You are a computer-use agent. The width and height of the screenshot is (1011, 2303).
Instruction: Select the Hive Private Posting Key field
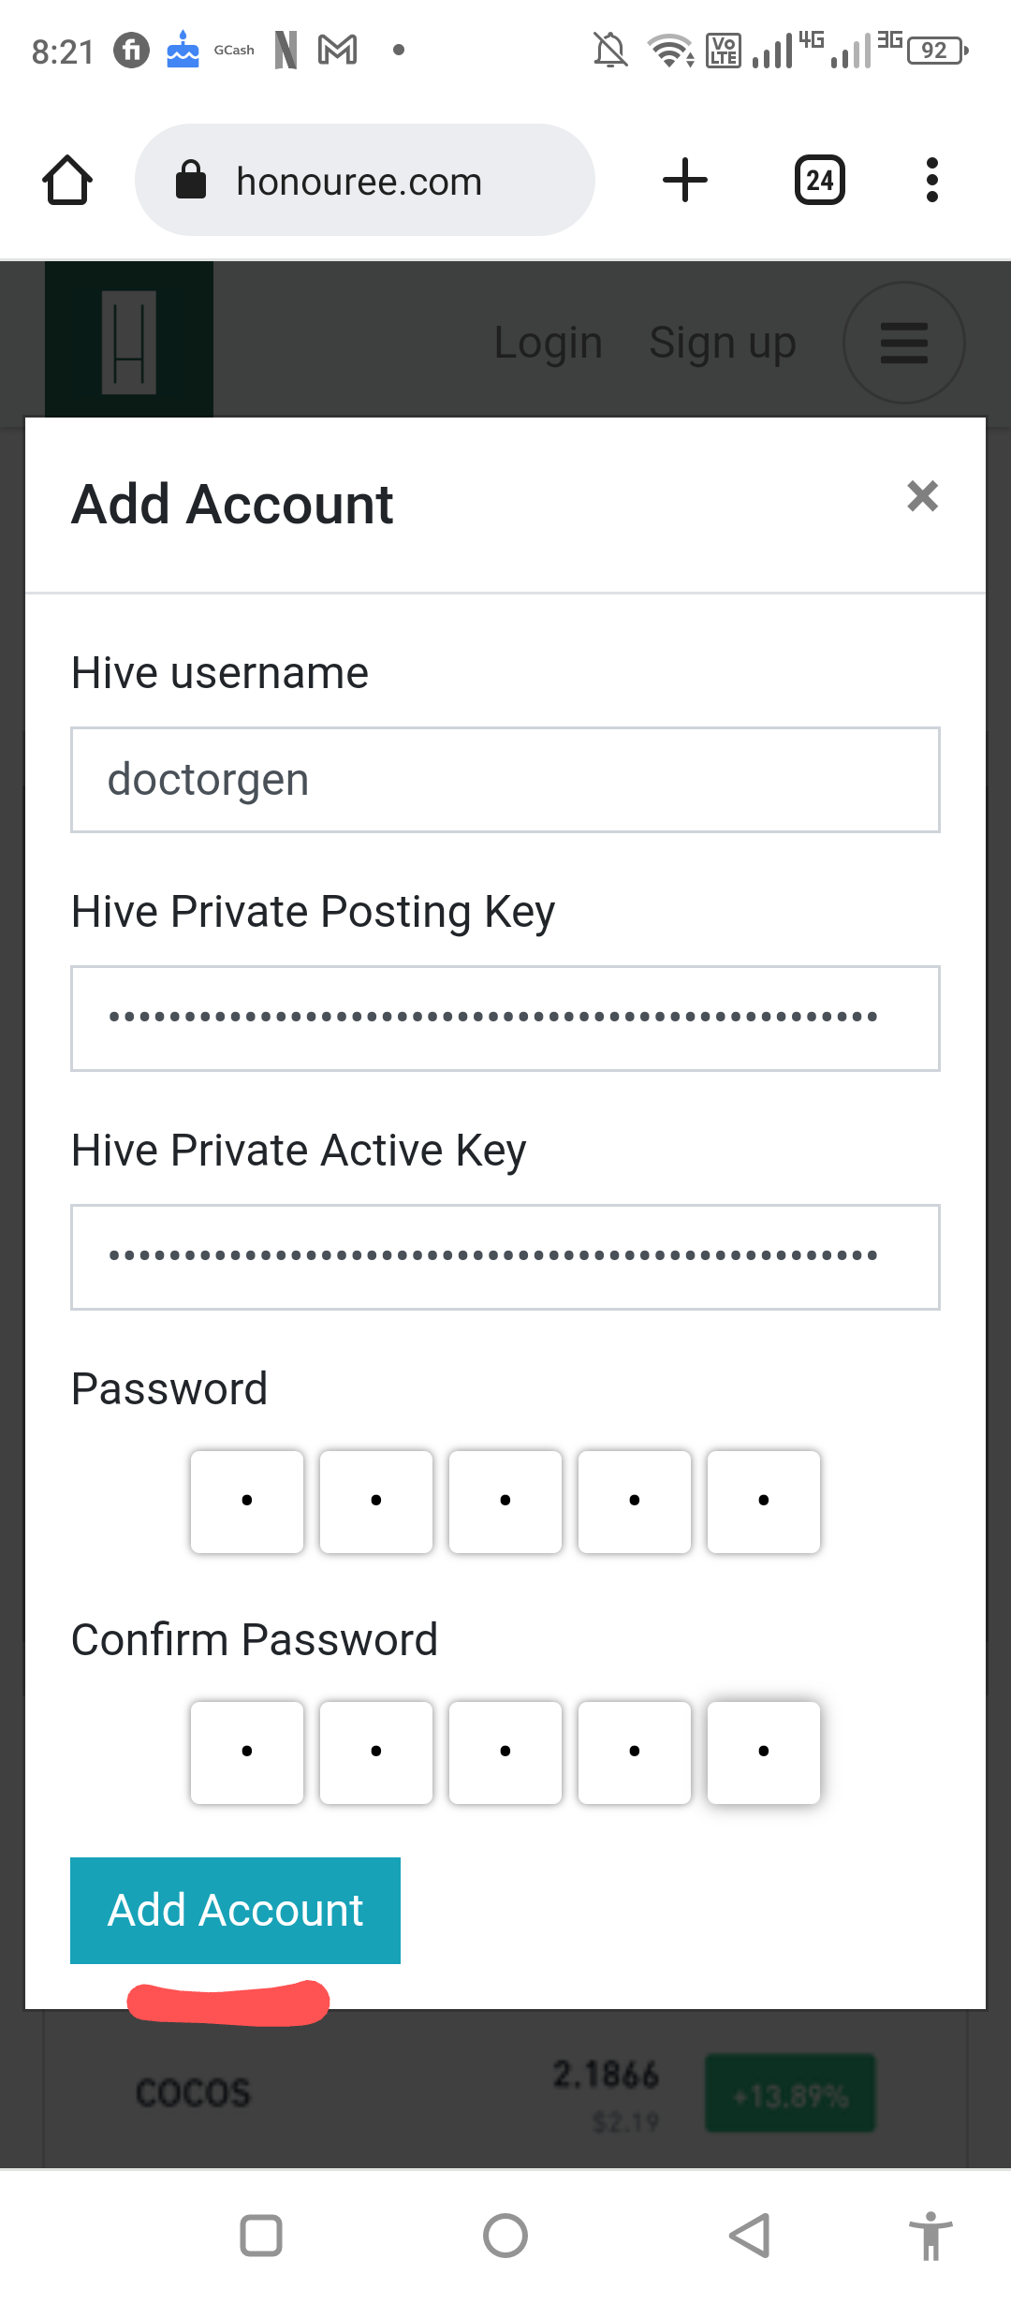click(x=505, y=1019)
